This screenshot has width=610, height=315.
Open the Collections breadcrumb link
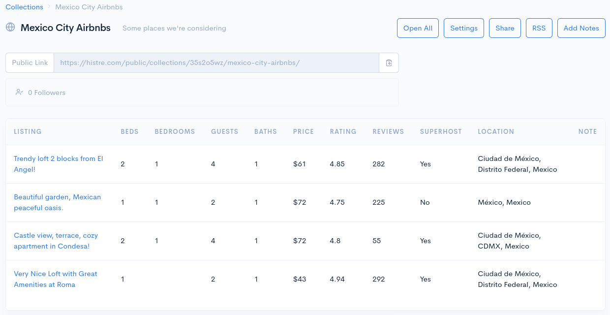click(x=25, y=7)
